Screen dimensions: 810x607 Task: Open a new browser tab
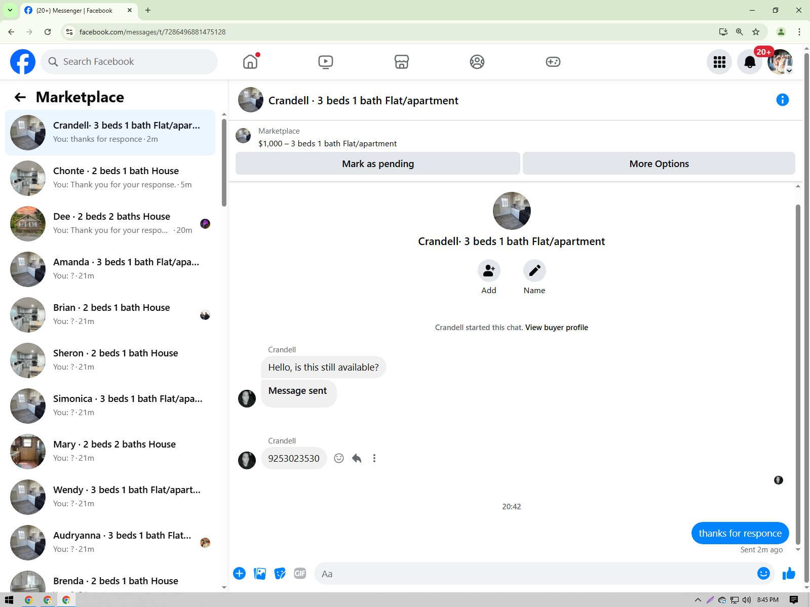click(x=148, y=10)
